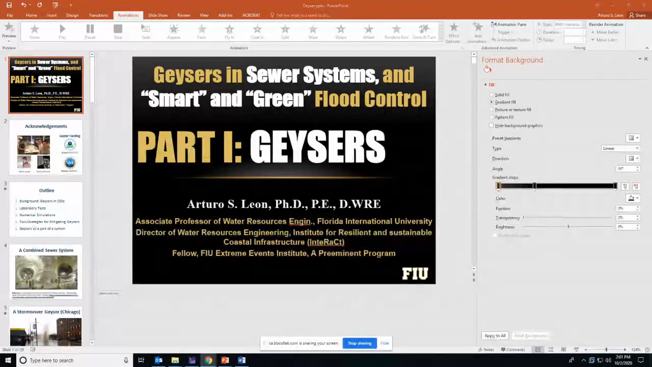Click the remove gradient stop icon

click(636, 186)
